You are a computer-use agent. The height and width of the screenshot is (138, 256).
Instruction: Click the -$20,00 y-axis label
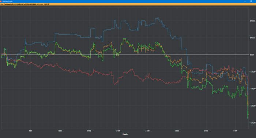252,89
